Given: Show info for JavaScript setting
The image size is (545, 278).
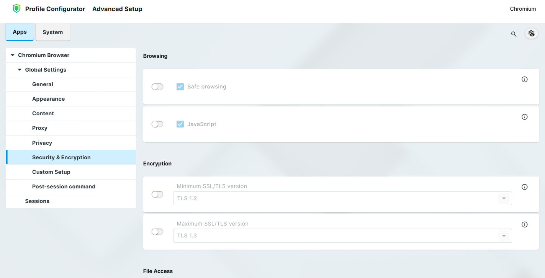Looking at the screenshot, I should coord(525,117).
